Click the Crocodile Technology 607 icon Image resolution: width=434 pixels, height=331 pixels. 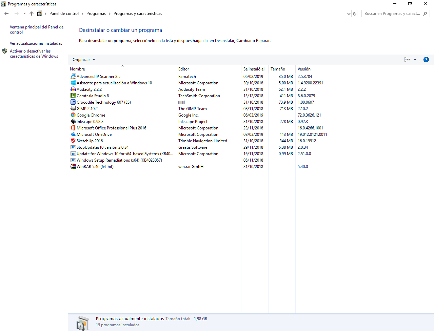(73, 102)
